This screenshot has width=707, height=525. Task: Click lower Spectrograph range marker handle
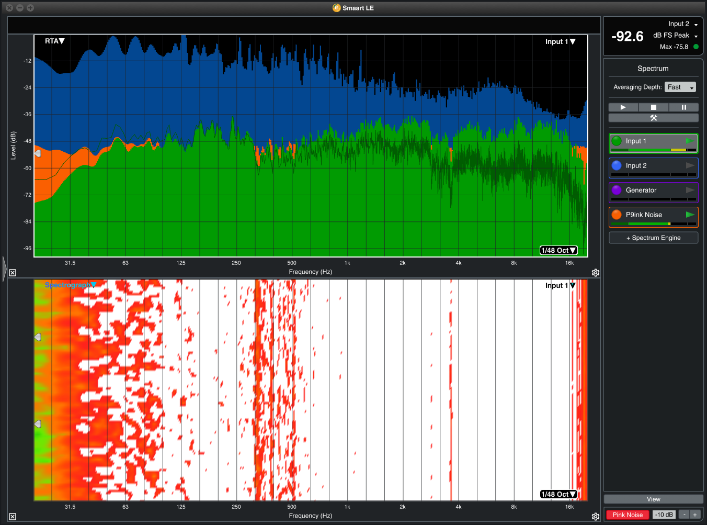pyautogui.click(x=38, y=424)
